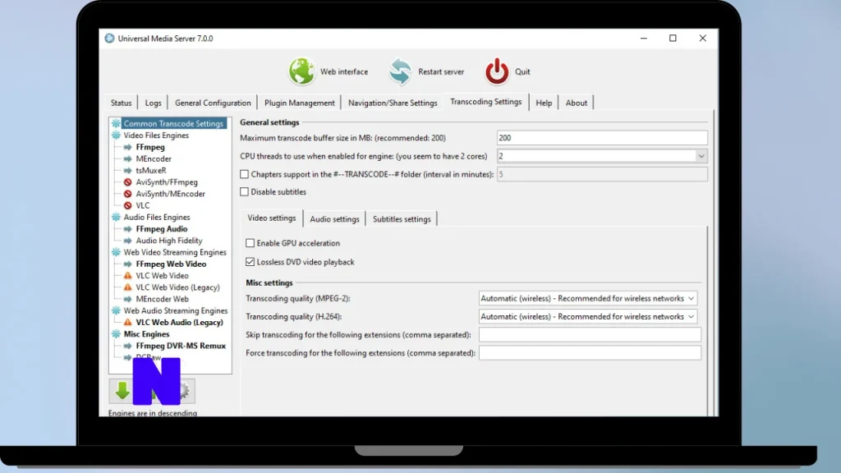Click the snowflake icon beside Video Files Engines
This screenshot has height=473, width=841.
(116, 135)
